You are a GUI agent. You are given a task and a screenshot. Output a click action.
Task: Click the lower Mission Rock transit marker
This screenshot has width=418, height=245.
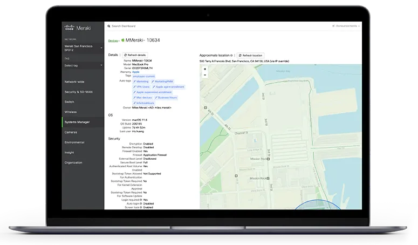coord(268,178)
